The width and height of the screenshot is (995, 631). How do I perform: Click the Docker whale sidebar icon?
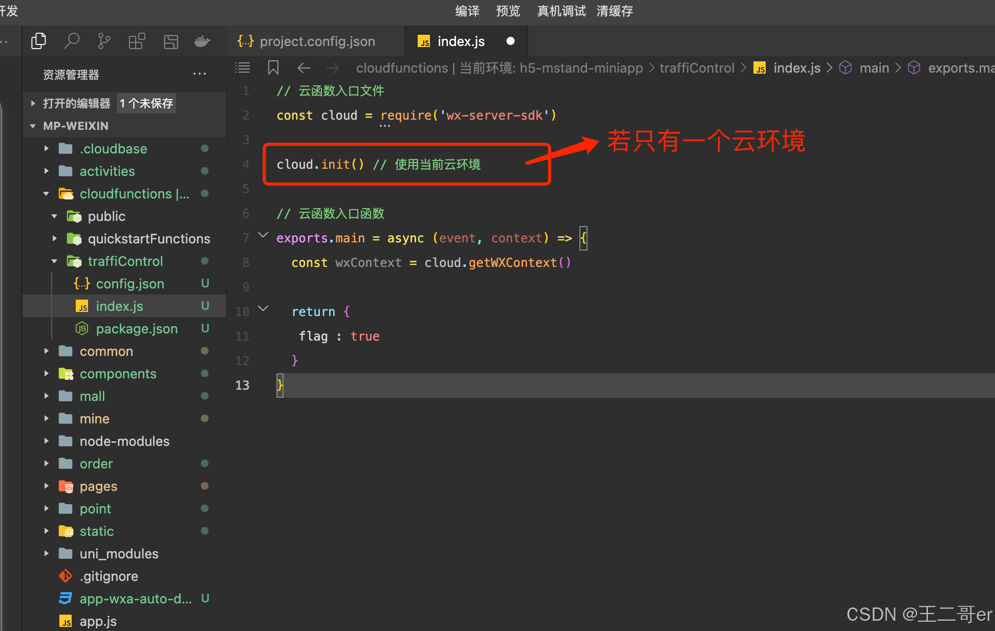(203, 41)
